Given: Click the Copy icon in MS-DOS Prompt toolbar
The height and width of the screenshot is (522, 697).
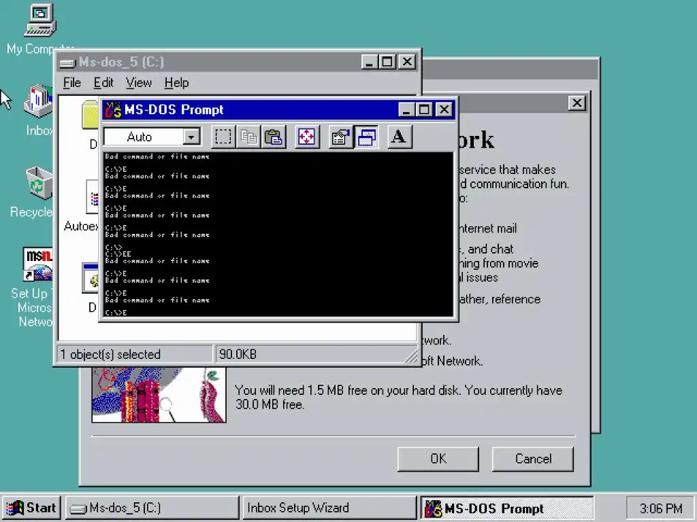Looking at the screenshot, I should (248, 137).
